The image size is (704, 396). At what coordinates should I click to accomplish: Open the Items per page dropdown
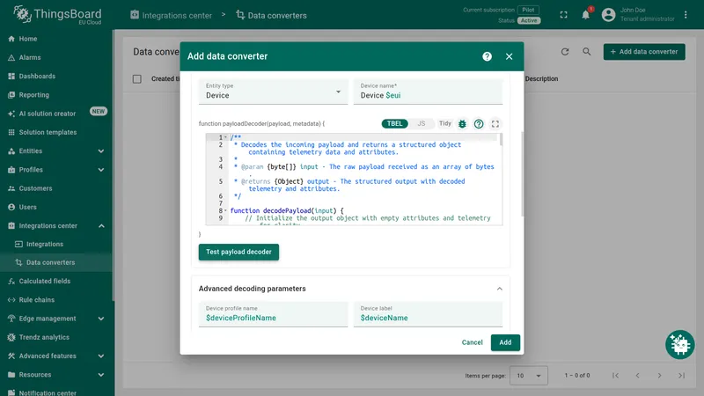[x=529, y=376]
